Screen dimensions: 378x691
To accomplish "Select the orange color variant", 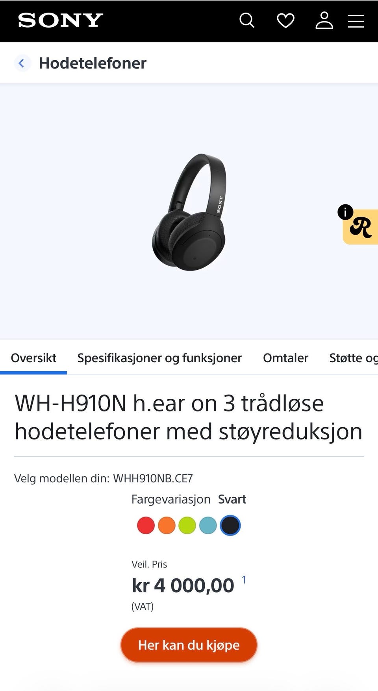I will tap(167, 525).
